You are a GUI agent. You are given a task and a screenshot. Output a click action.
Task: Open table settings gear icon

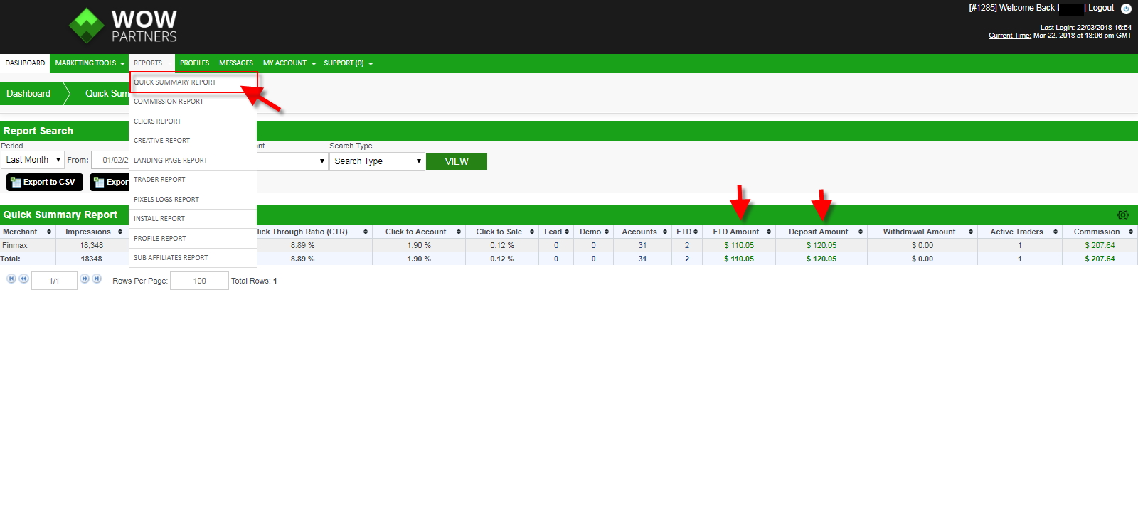1123,215
